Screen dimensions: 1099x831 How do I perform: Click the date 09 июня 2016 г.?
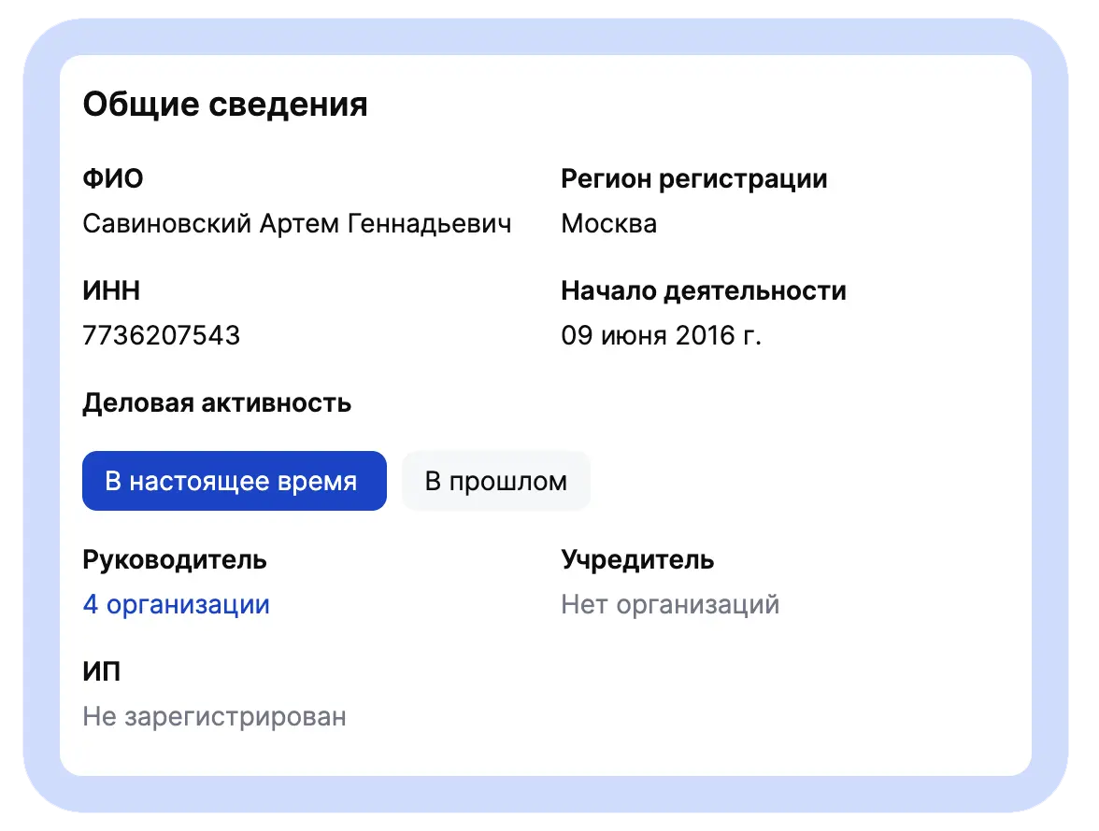click(x=661, y=335)
